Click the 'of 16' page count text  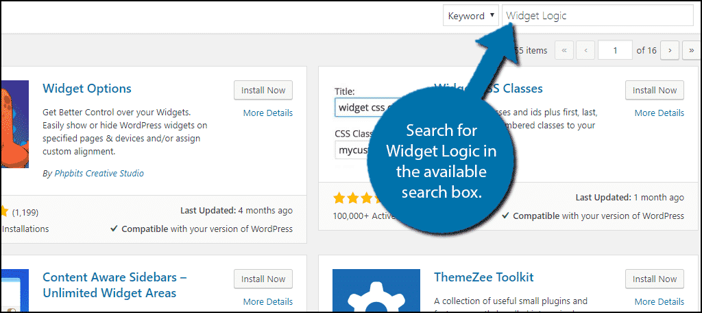point(646,51)
